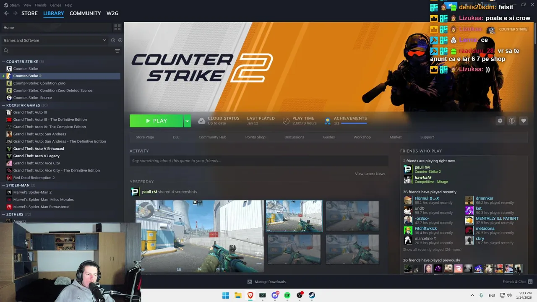Screen dimensions: 537x302
Task: Click the Cloud Status icon
Action: coord(201,121)
